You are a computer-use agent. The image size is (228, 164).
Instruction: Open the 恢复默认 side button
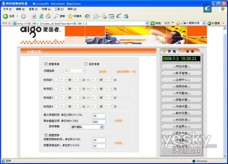181,127
